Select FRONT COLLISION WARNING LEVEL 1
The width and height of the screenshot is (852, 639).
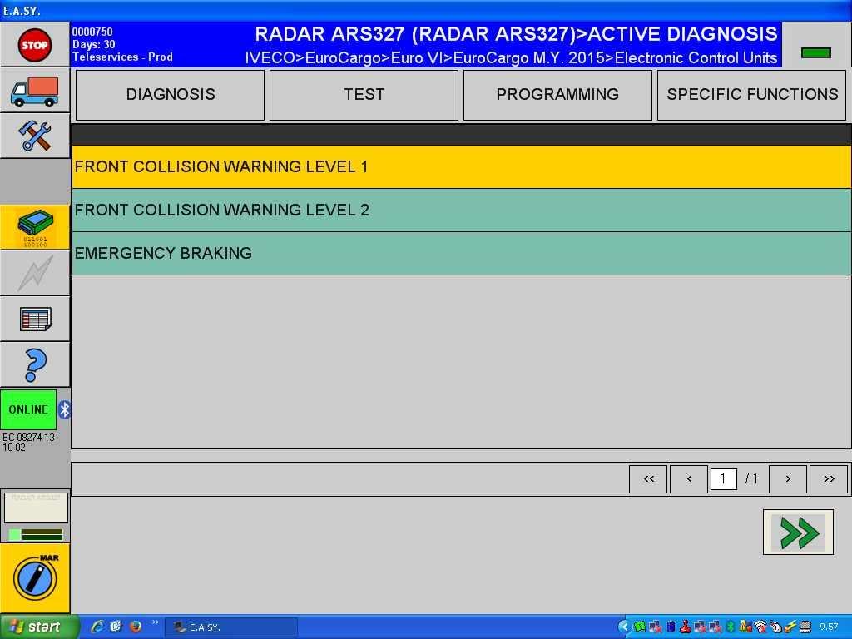coord(461,166)
